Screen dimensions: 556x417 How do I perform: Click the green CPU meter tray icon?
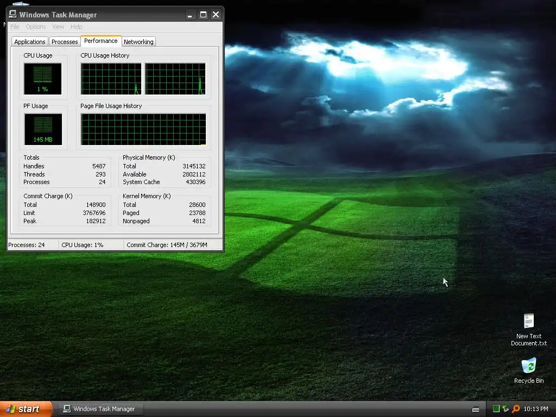click(x=496, y=409)
